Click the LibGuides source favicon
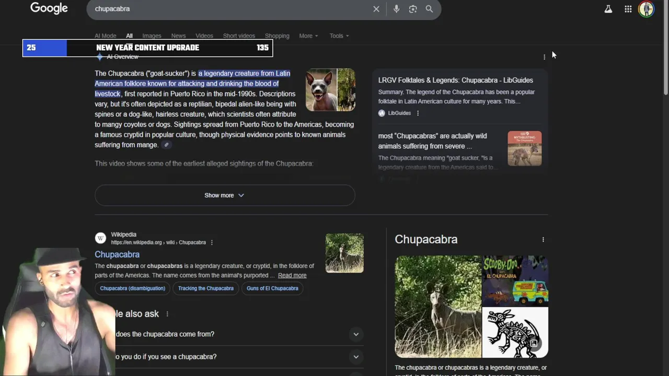This screenshot has height=376, width=669. (x=382, y=113)
